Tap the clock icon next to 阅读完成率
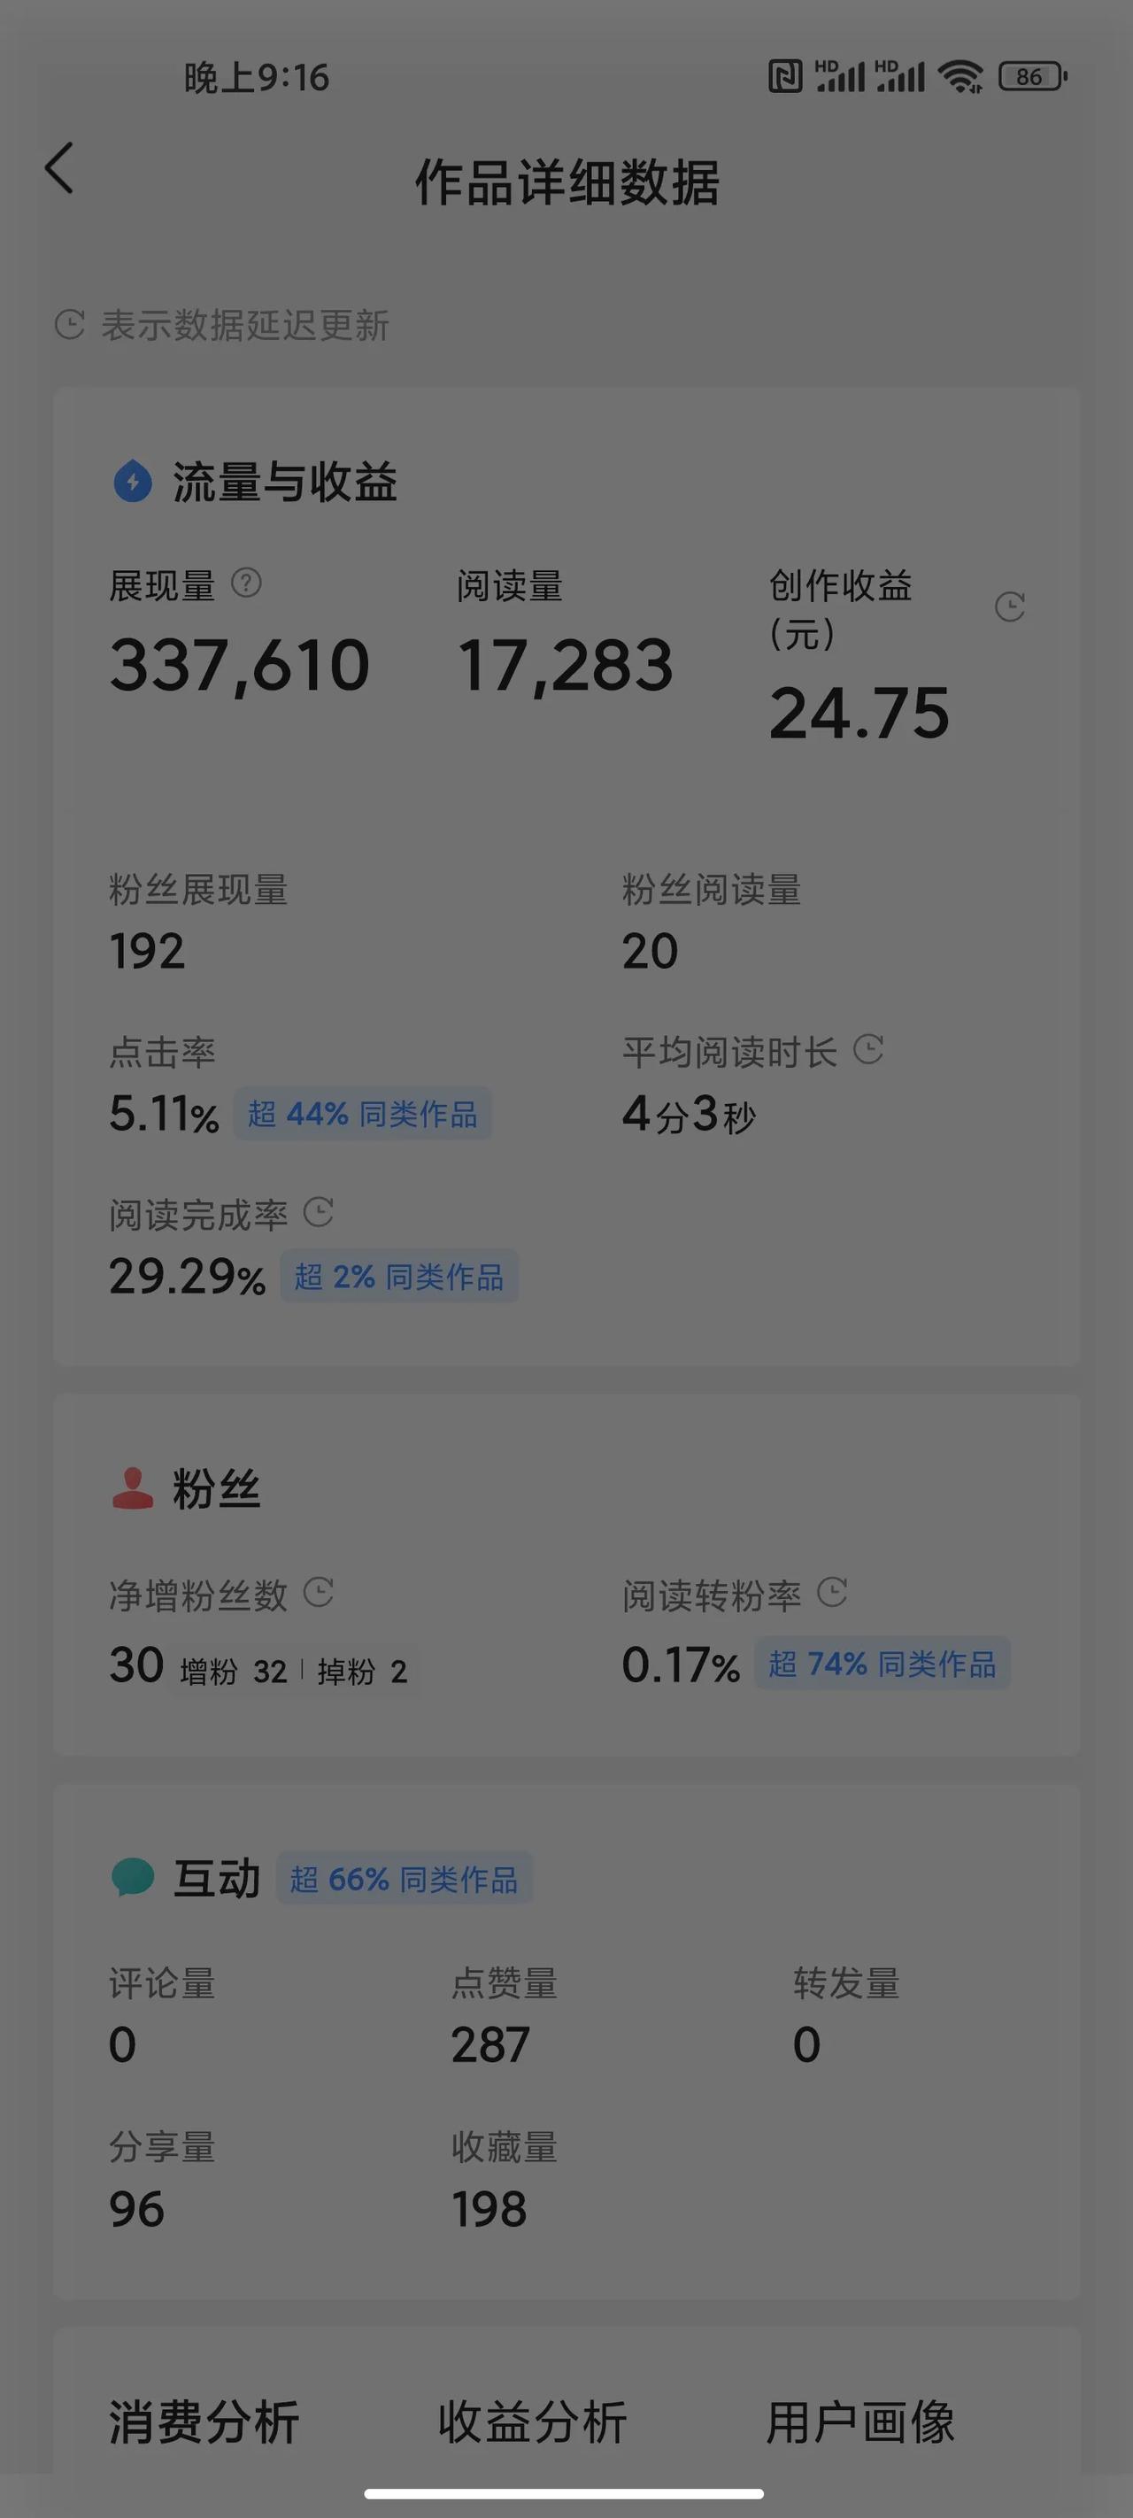Viewport: 1133px width, 2518px height. (319, 1213)
